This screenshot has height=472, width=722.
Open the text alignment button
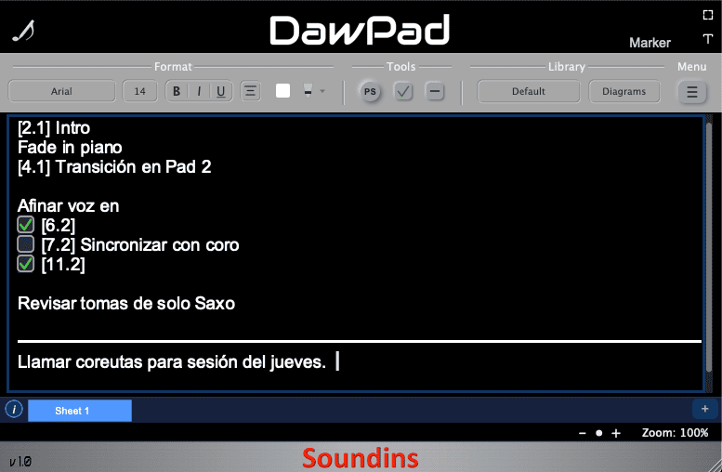click(251, 91)
